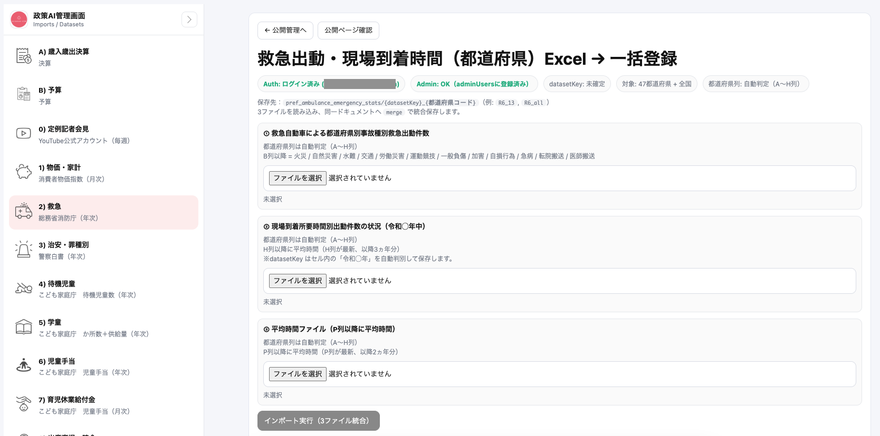Click the R6_all example code
The width and height of the screenshot is (880, 436).
tap(533, 103)
